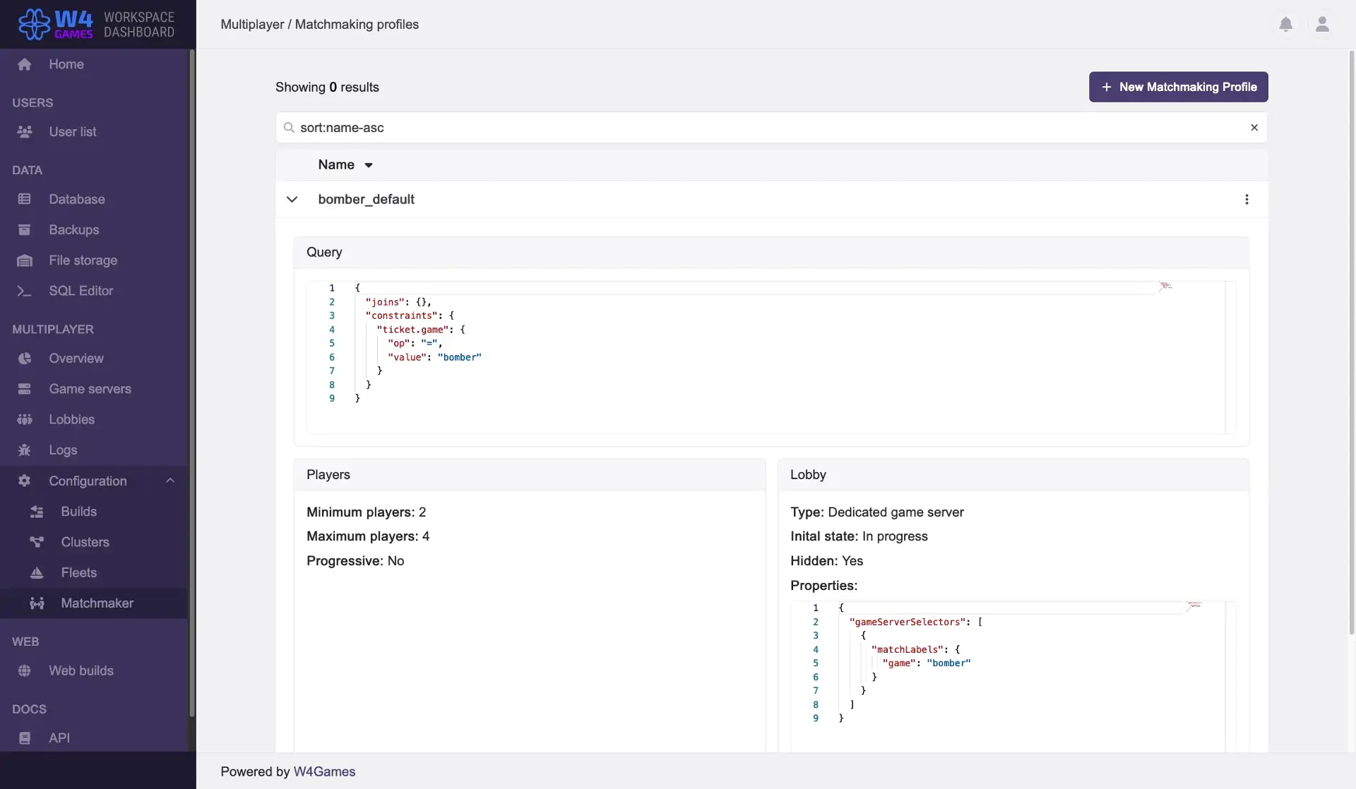Open the bomber_default three-dot context menu
Viewport: 1356px width, 789px height.
coord(1247,199)
